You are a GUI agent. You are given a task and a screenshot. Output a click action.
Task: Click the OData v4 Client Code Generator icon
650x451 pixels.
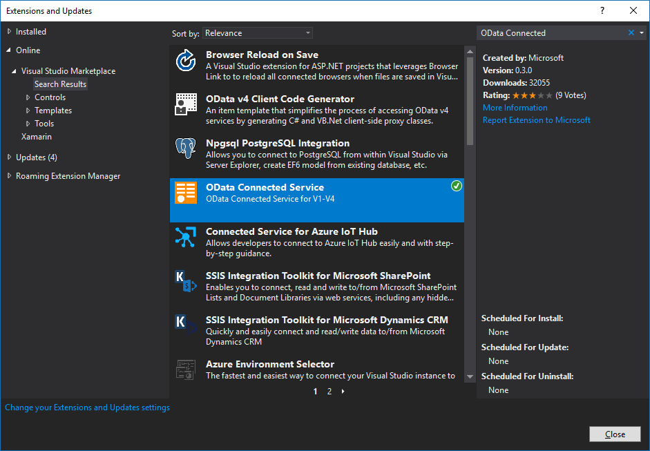click(x=186, y=104)
